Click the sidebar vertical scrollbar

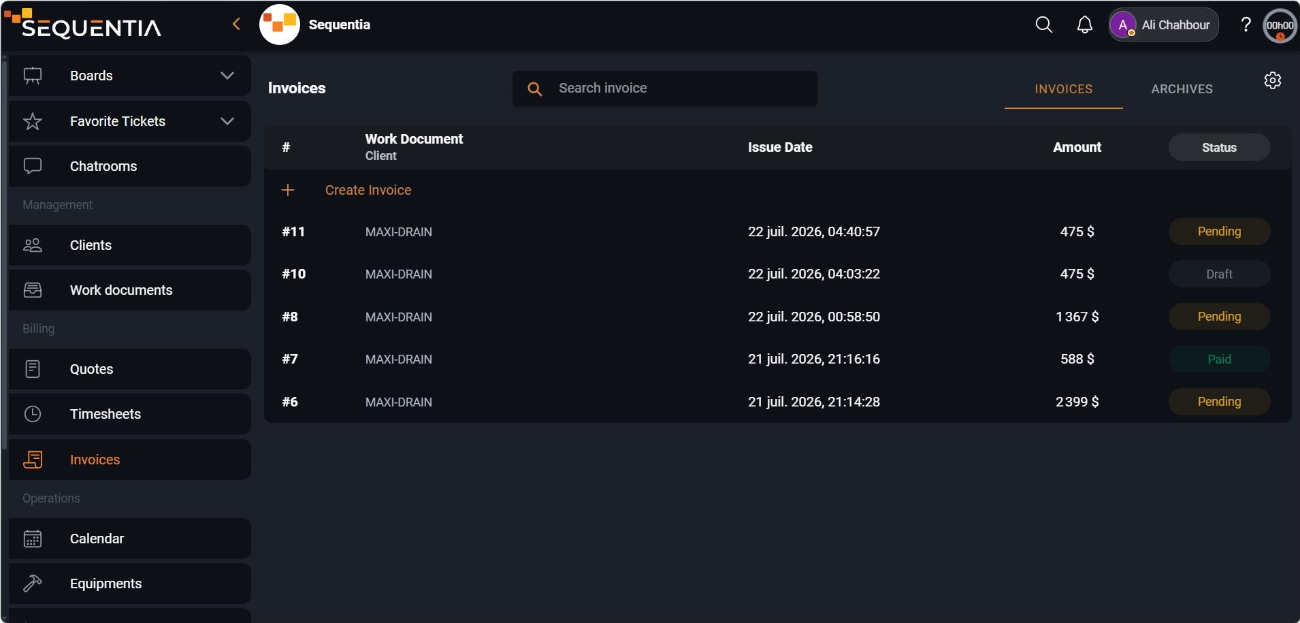click(x=4, y=255)
